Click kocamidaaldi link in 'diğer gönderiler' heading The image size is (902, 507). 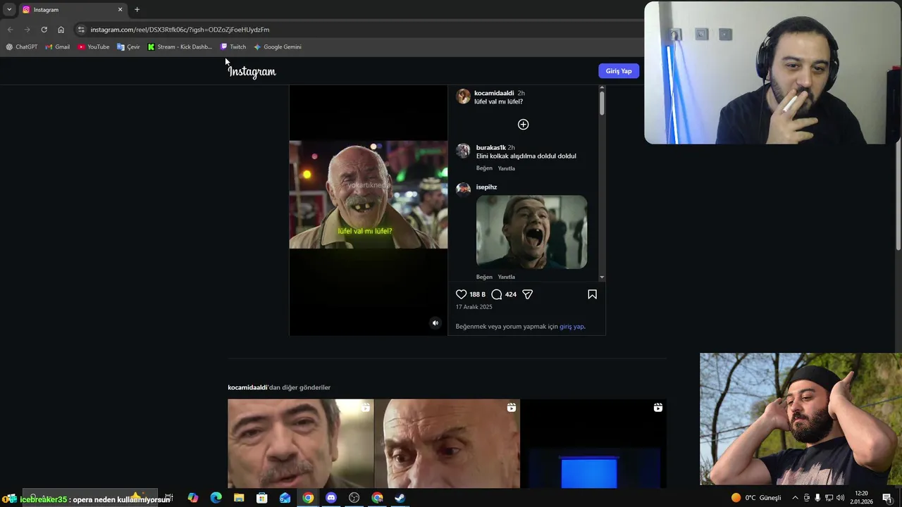247,387
